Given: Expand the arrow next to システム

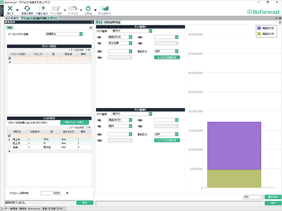Looking at the screenshot, I should (95, 10).
